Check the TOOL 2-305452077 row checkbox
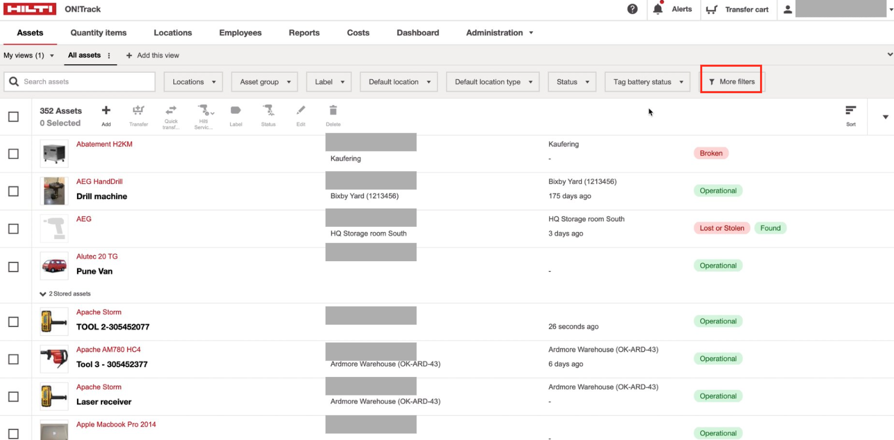Screen dimensions: 894x440 click(14, 322)
